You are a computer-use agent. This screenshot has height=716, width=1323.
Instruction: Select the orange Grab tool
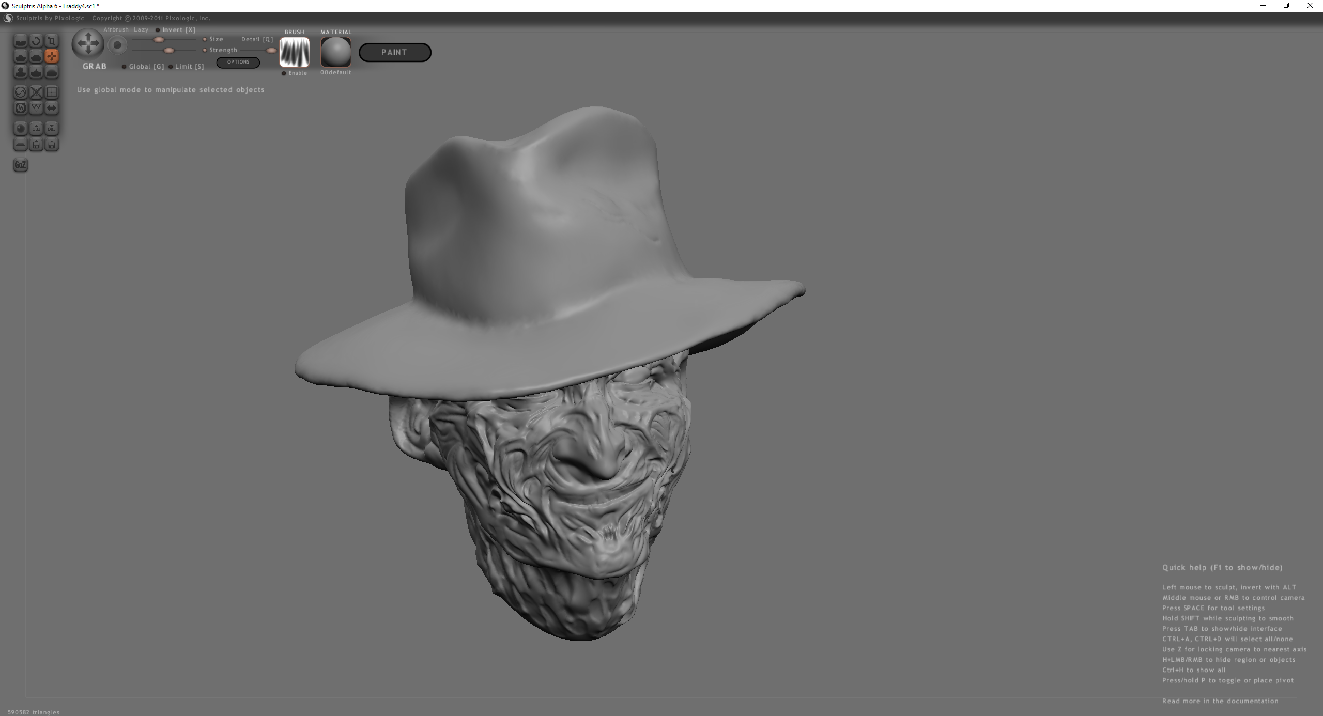52,56
